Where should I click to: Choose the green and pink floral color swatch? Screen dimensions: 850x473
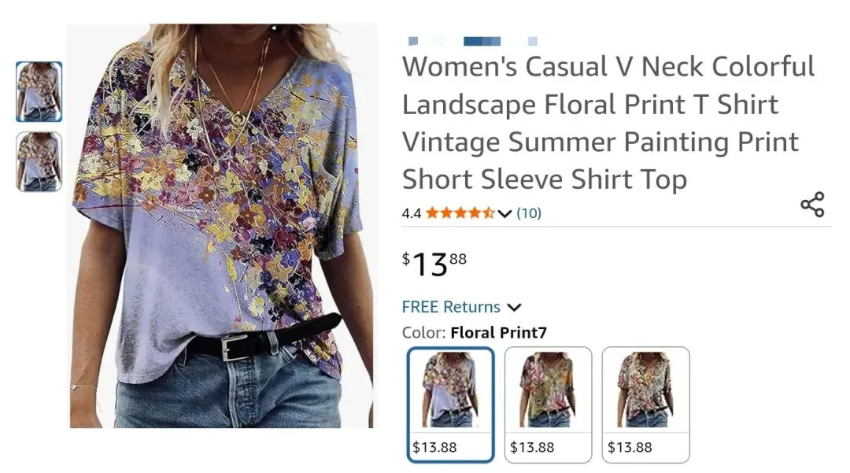click(548, 405)
